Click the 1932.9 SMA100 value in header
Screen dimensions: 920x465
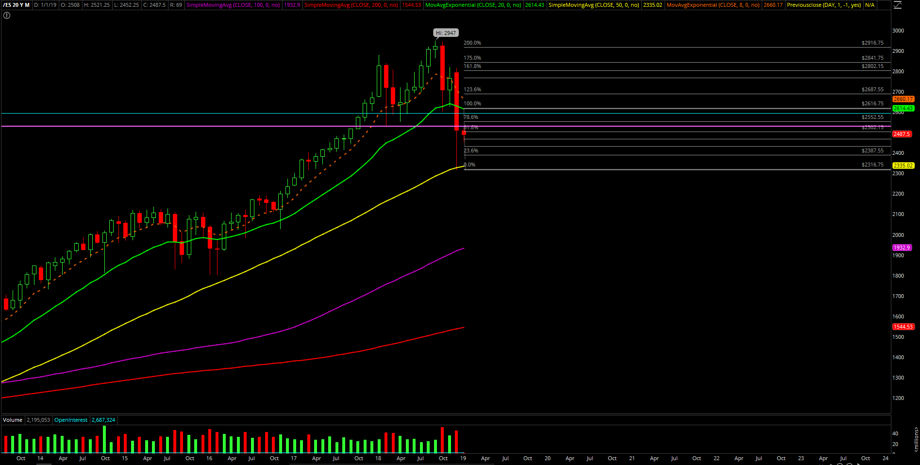[x=292, y=5]
